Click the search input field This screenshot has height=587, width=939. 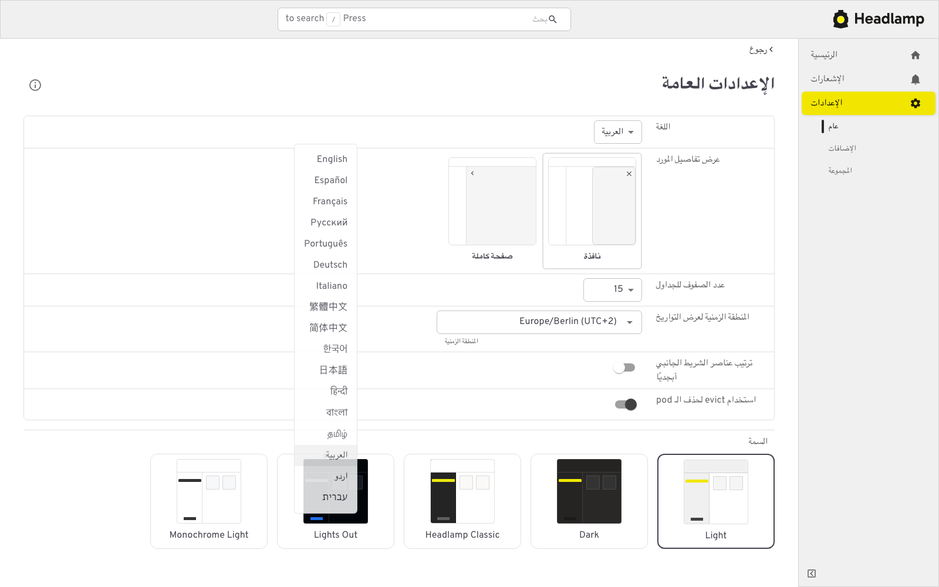tap(424, 19)
